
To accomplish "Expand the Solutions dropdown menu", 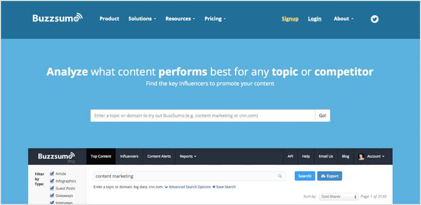I will click(x=142, y=19).
